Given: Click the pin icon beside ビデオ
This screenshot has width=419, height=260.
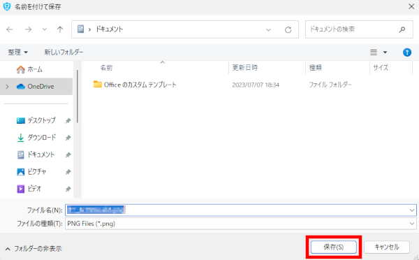Looking at the screenshot, I should click(x=68, y=189).
